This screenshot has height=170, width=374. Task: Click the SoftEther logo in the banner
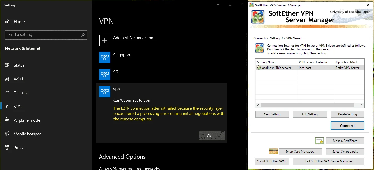258,17
